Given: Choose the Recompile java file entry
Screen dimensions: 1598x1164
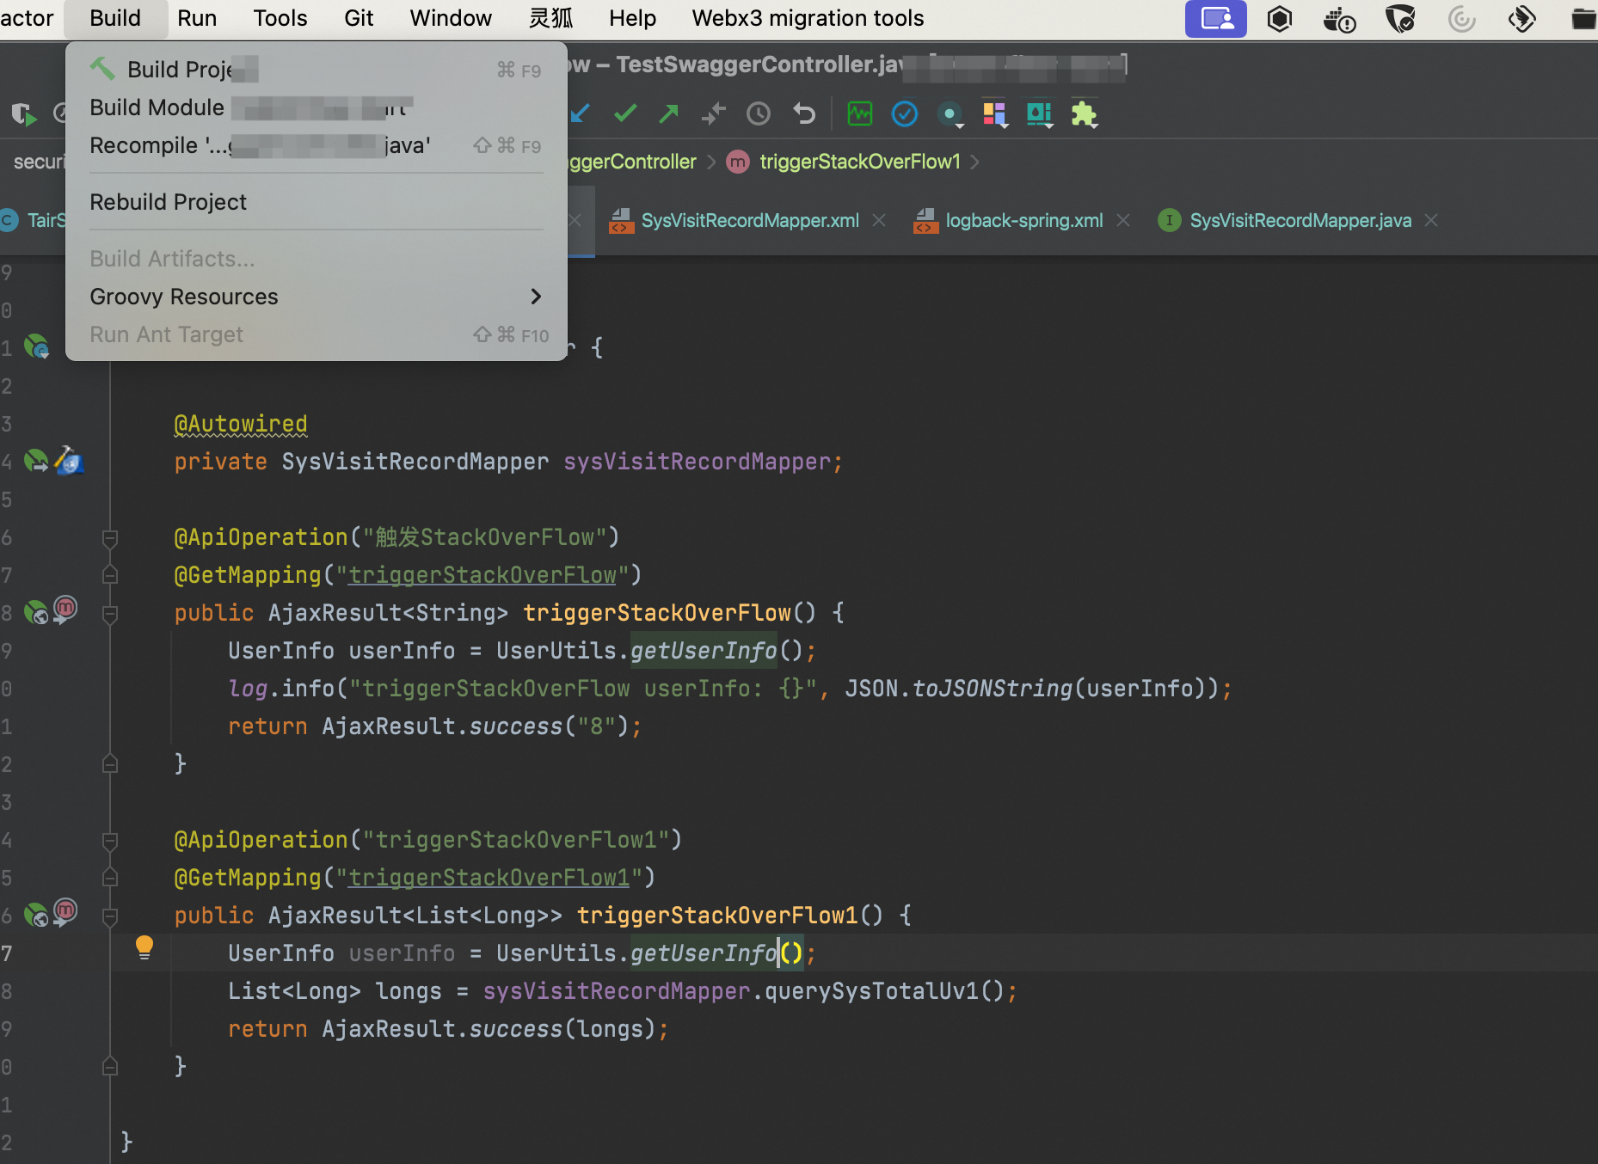Looking at the screenshot, I should click(317, 145).
